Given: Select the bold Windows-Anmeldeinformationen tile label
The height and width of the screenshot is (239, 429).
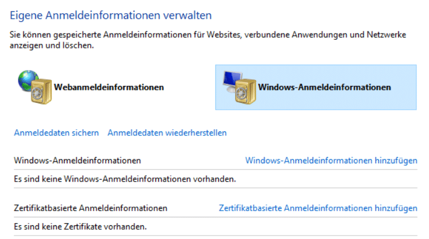Looking at the screenshot, I should [324, 87].
